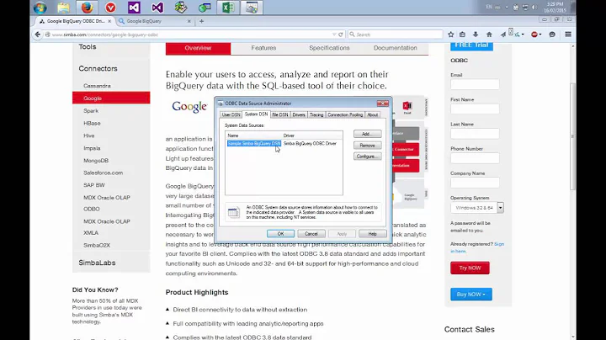This screenshot has height=340, width=606.
Task: Click the Configure... button
Action: pyautogui.click(x=367, y=157)
